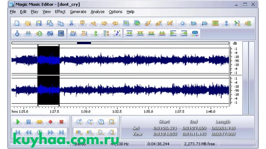This screenshot has height=149, width=266.
Task: Click the tuning forks icon
Action: 106,33
